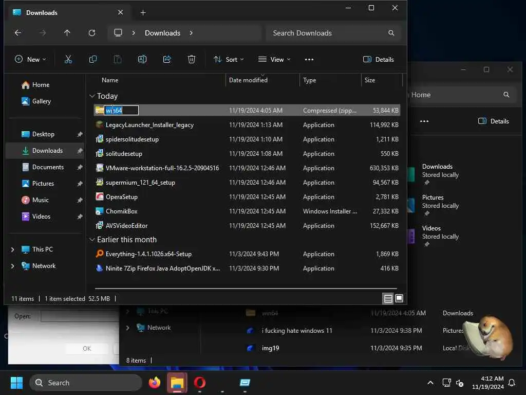Click the network status tray icon
526x395 pixels.
(x=446, y=383)
